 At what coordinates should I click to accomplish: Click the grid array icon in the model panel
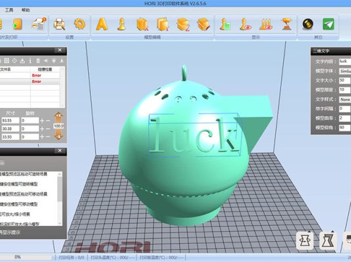7,60
